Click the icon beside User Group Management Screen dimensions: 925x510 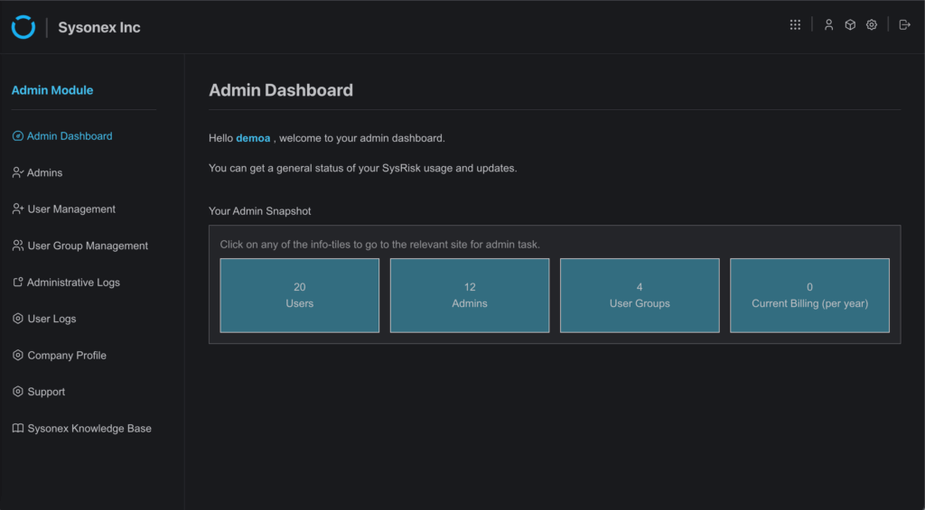(x=18, y=246)
